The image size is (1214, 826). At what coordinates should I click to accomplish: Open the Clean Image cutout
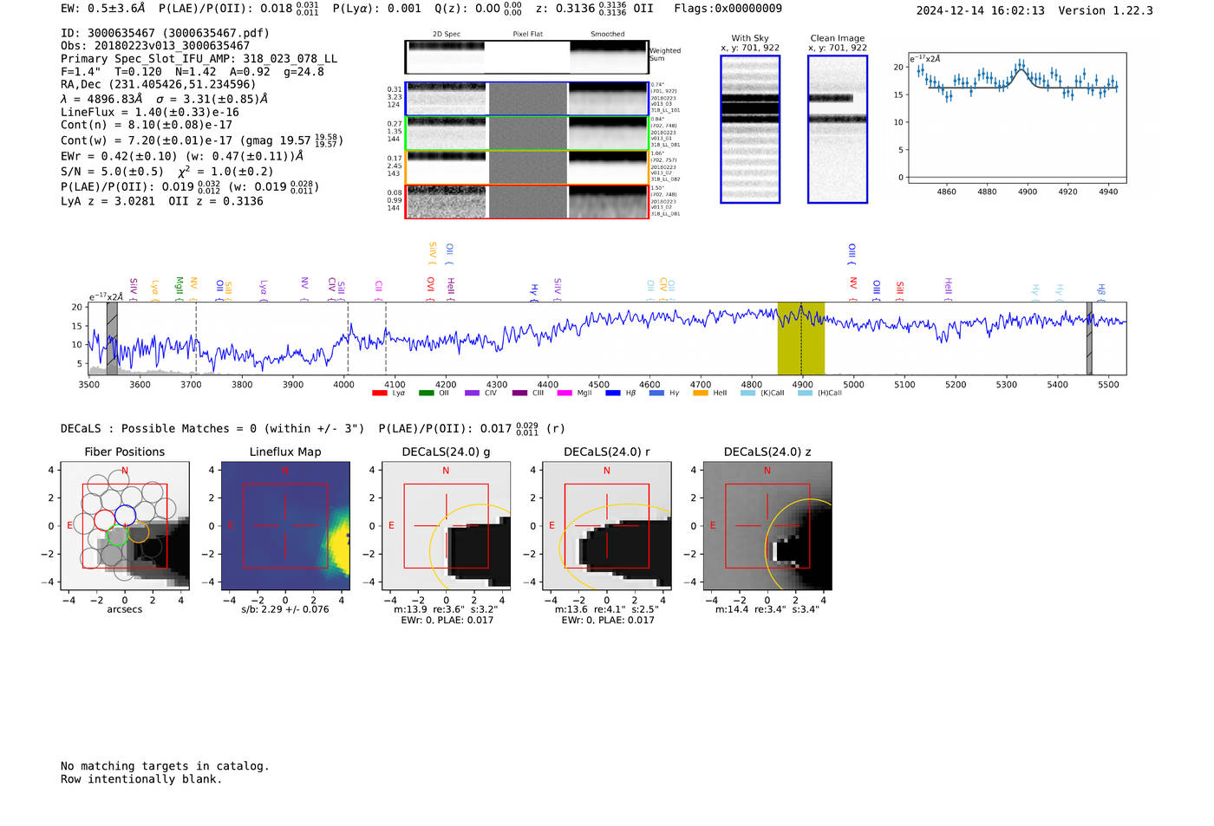pyautogui.click(x=838, y=129)
